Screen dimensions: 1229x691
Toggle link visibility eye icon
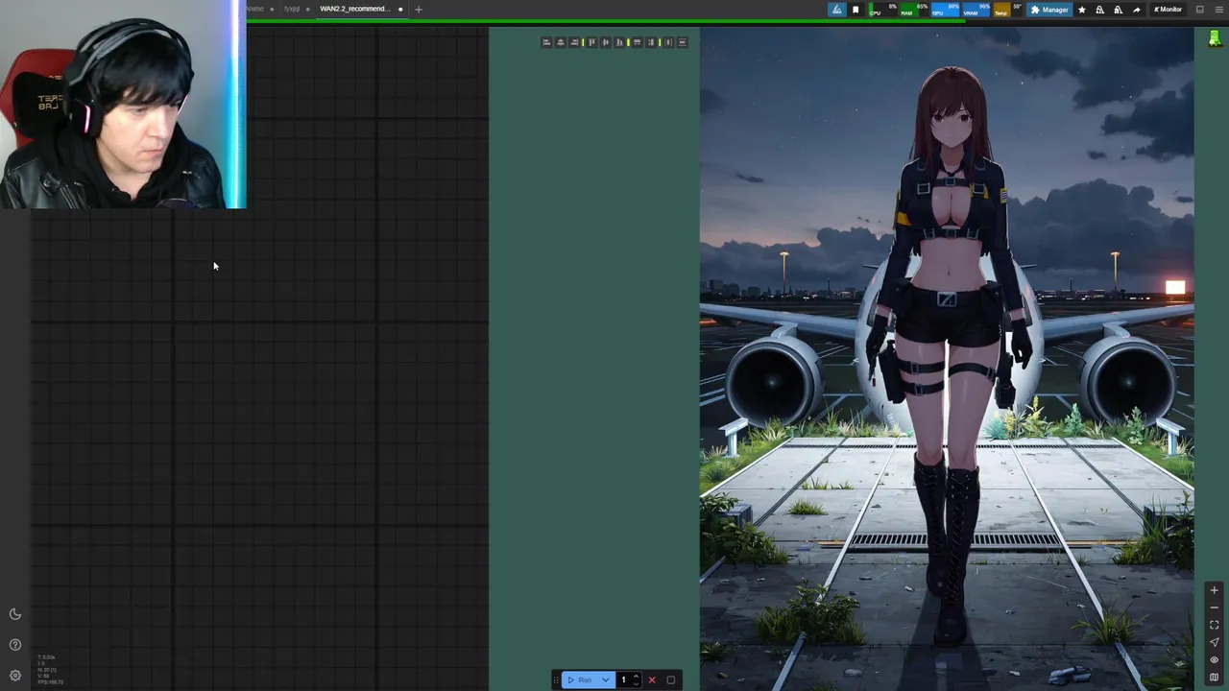pyautogui.click(x=1214, y=659)
